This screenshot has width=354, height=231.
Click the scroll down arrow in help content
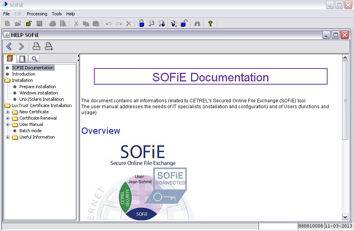(345, 217)
